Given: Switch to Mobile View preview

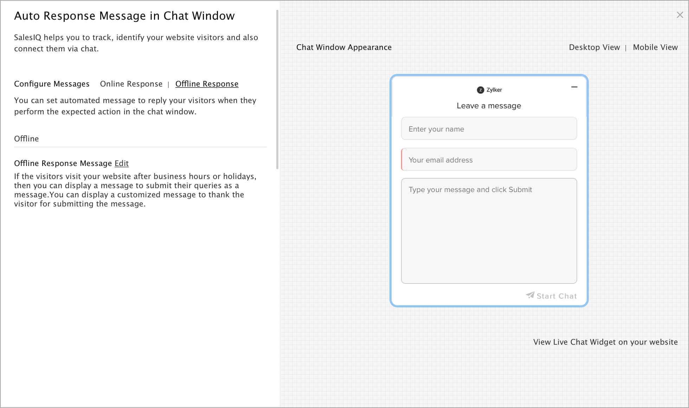Looking at the screenshot, I should 655,47.
